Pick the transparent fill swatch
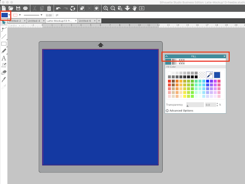 (x=202, y=75)
